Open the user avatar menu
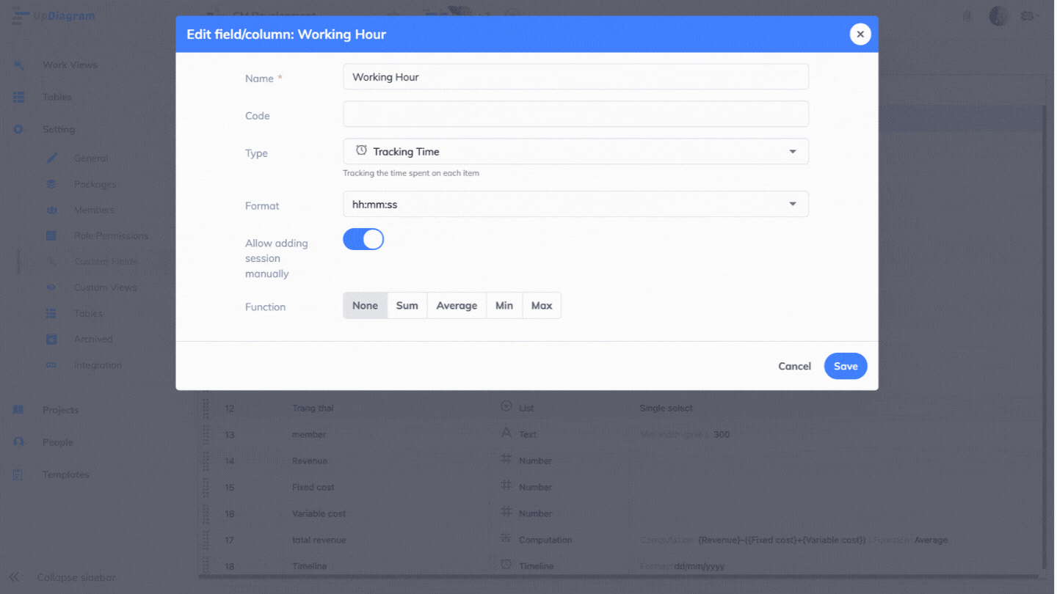This screenshot has height=594, width=1057. [998, 16]
